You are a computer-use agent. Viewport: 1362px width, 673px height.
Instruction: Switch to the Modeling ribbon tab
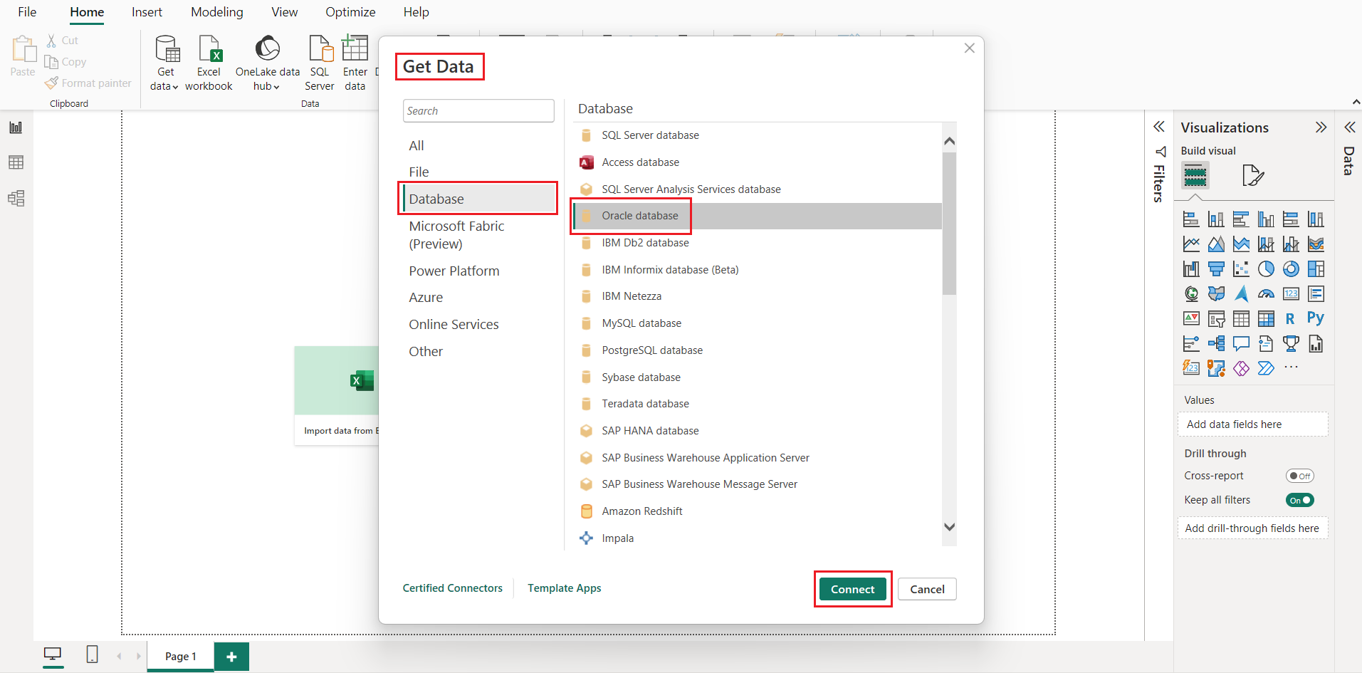(x=217, y=12)
